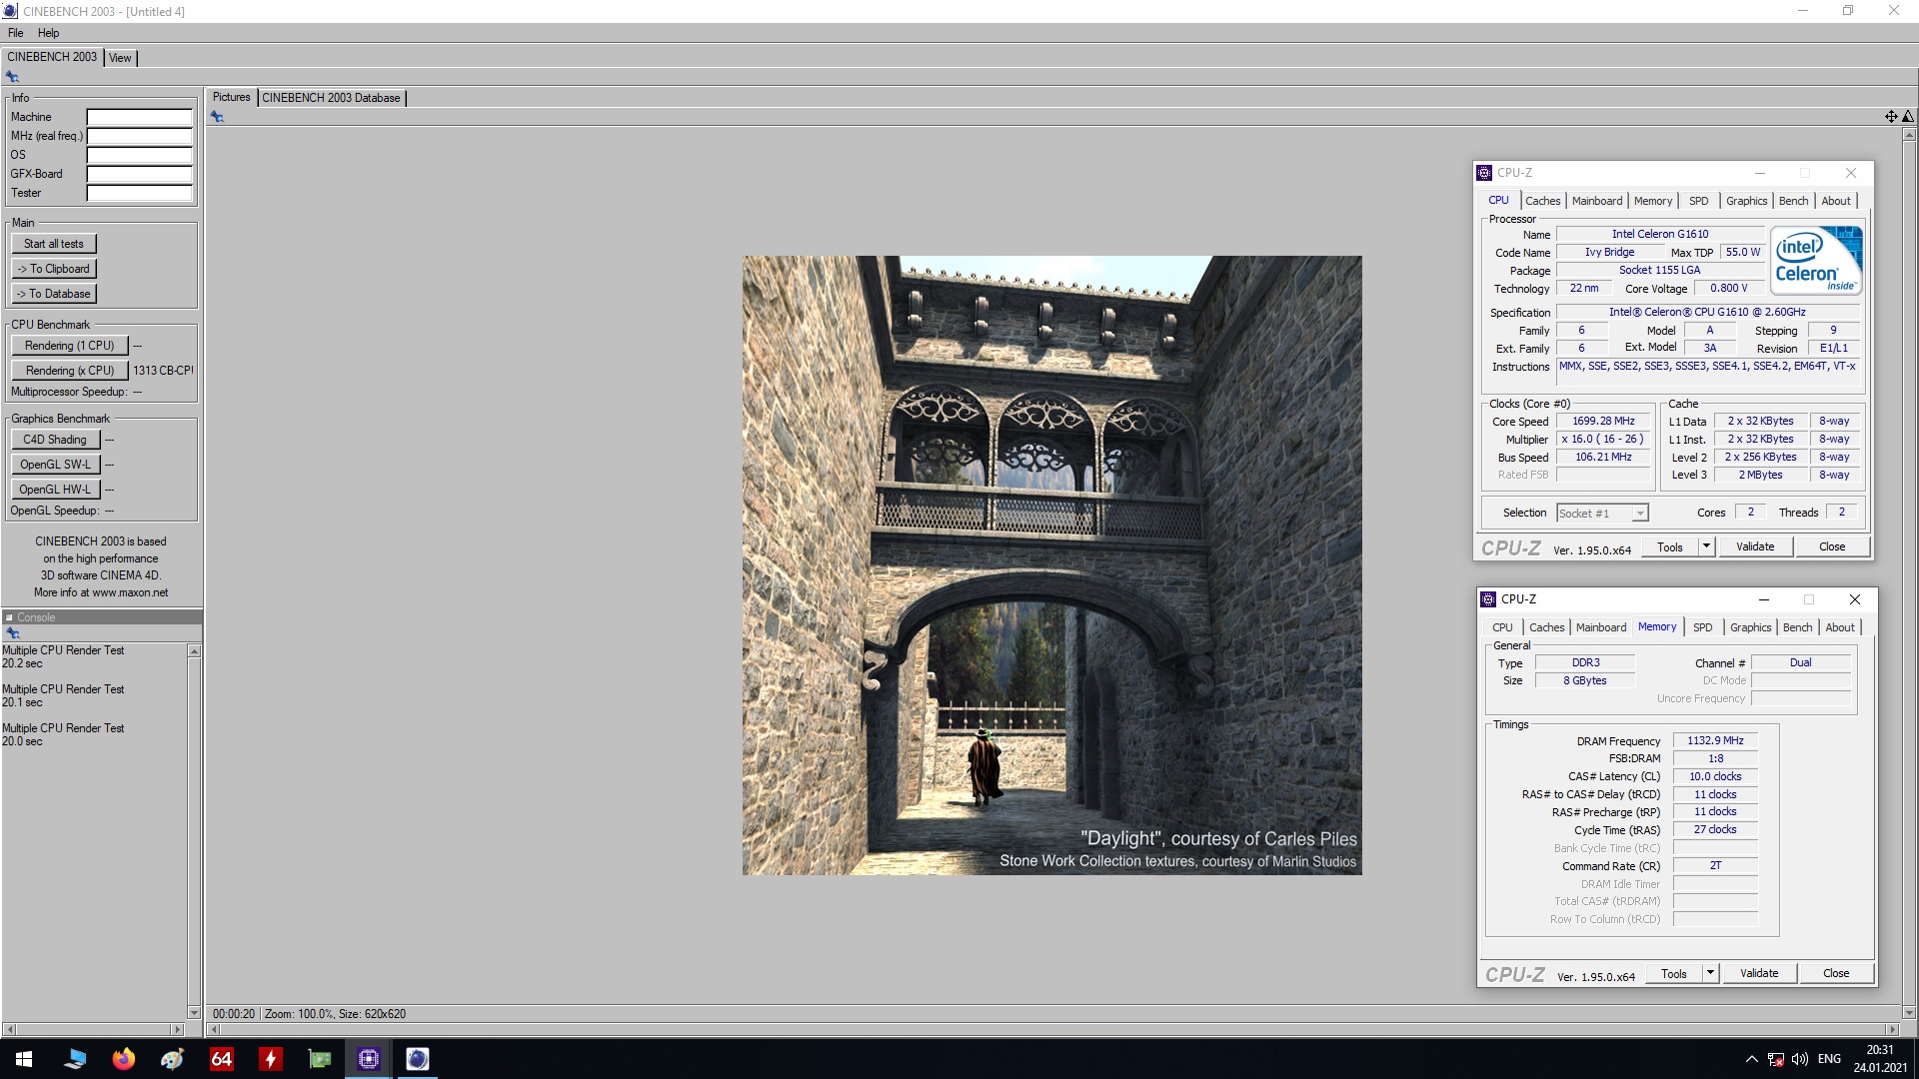Click the MHz (real freq.) input field
This screenshot has height=1079, width=1919.
139,137
